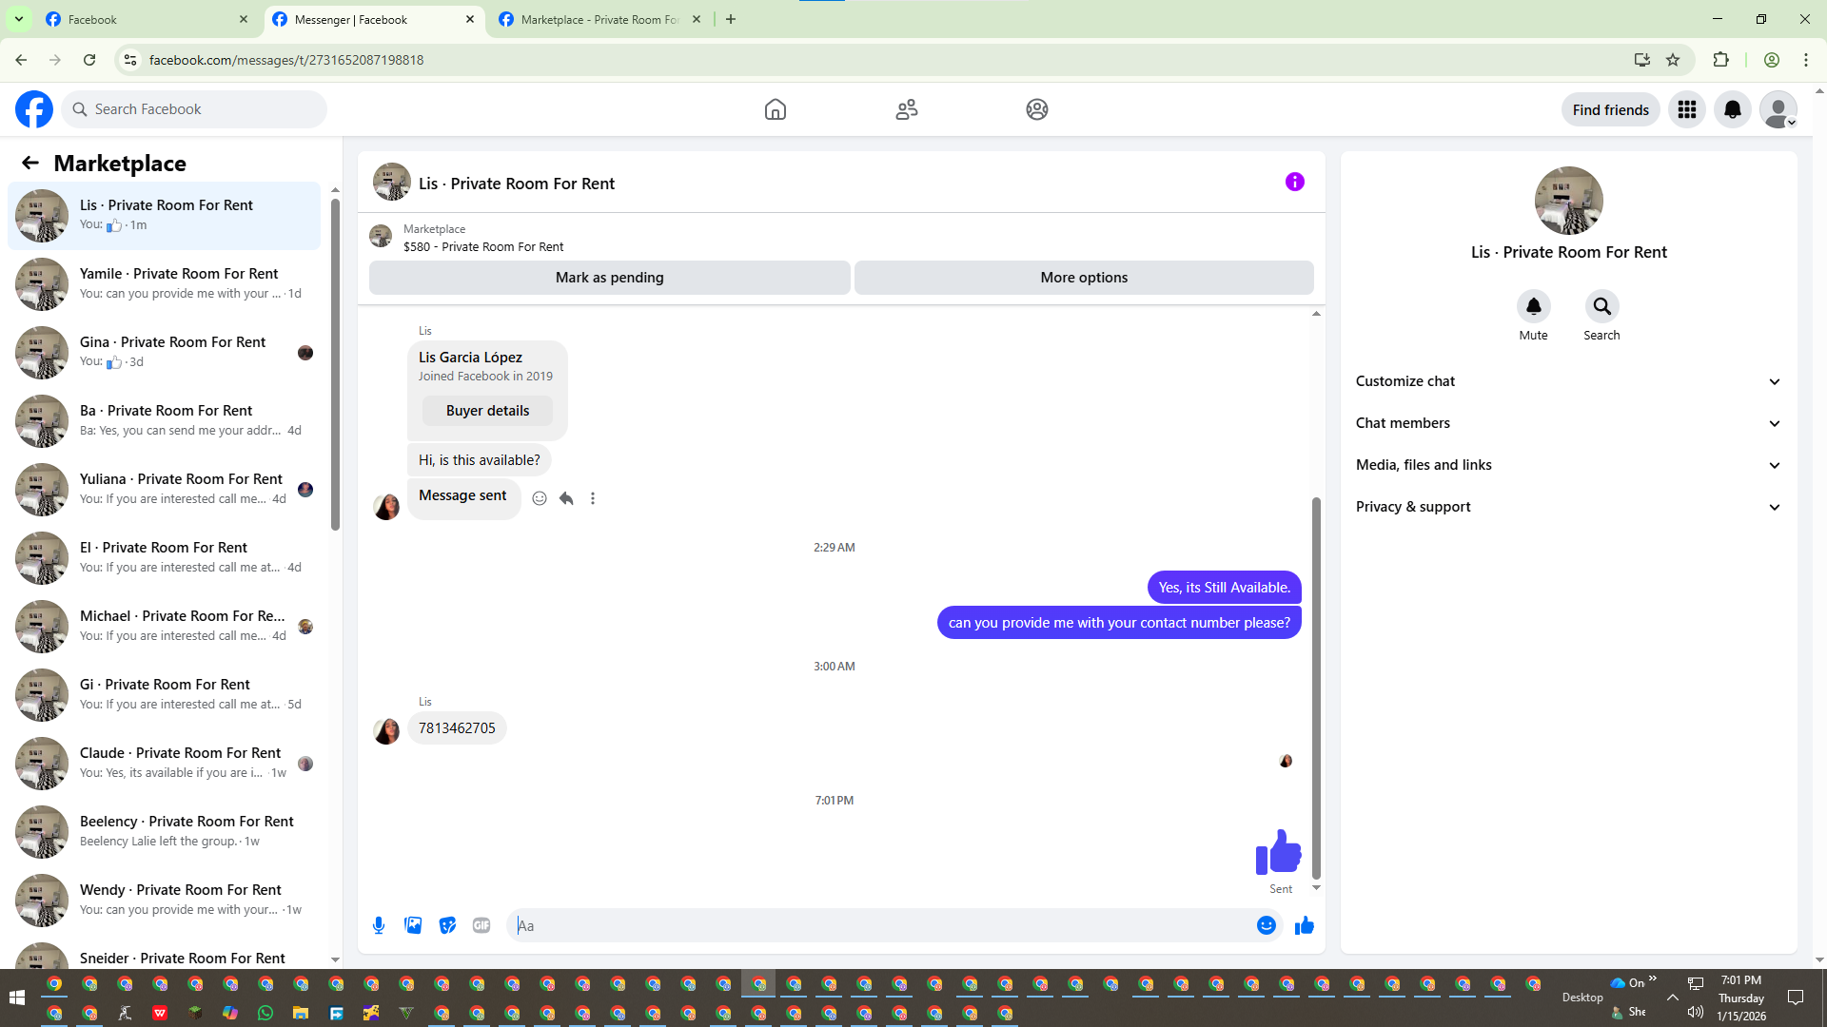Reply to the 'Message sent' bubble
1827x1027 pixels.
point(566,498)
